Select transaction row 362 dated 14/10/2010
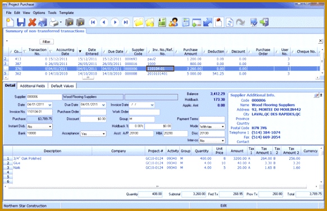The image size is (327, 211). tap(162, 74)
